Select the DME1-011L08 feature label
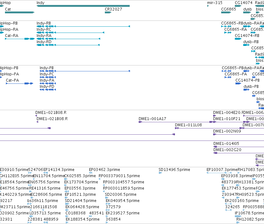 point(188,125)
